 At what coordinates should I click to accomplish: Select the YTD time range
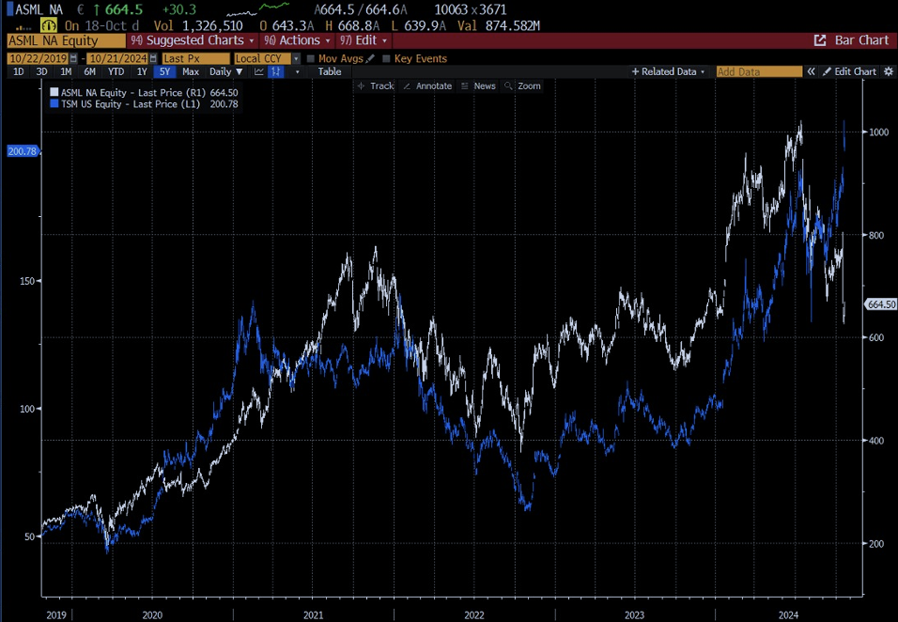[116, 71]
